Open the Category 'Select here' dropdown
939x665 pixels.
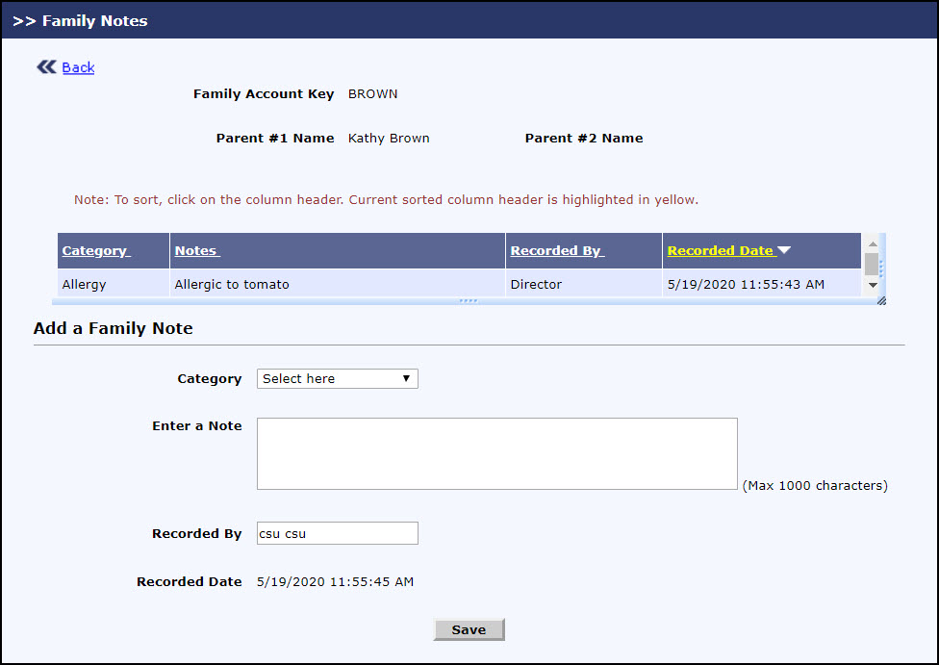coord(337,378)
